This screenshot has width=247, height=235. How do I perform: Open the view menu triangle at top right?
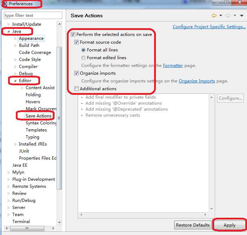click(x=242, y=16)
